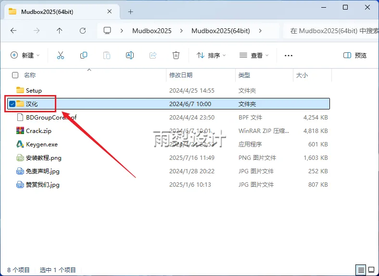Switch to details view icon
This screenshot has width=379, height=276.
pos(361,270)
